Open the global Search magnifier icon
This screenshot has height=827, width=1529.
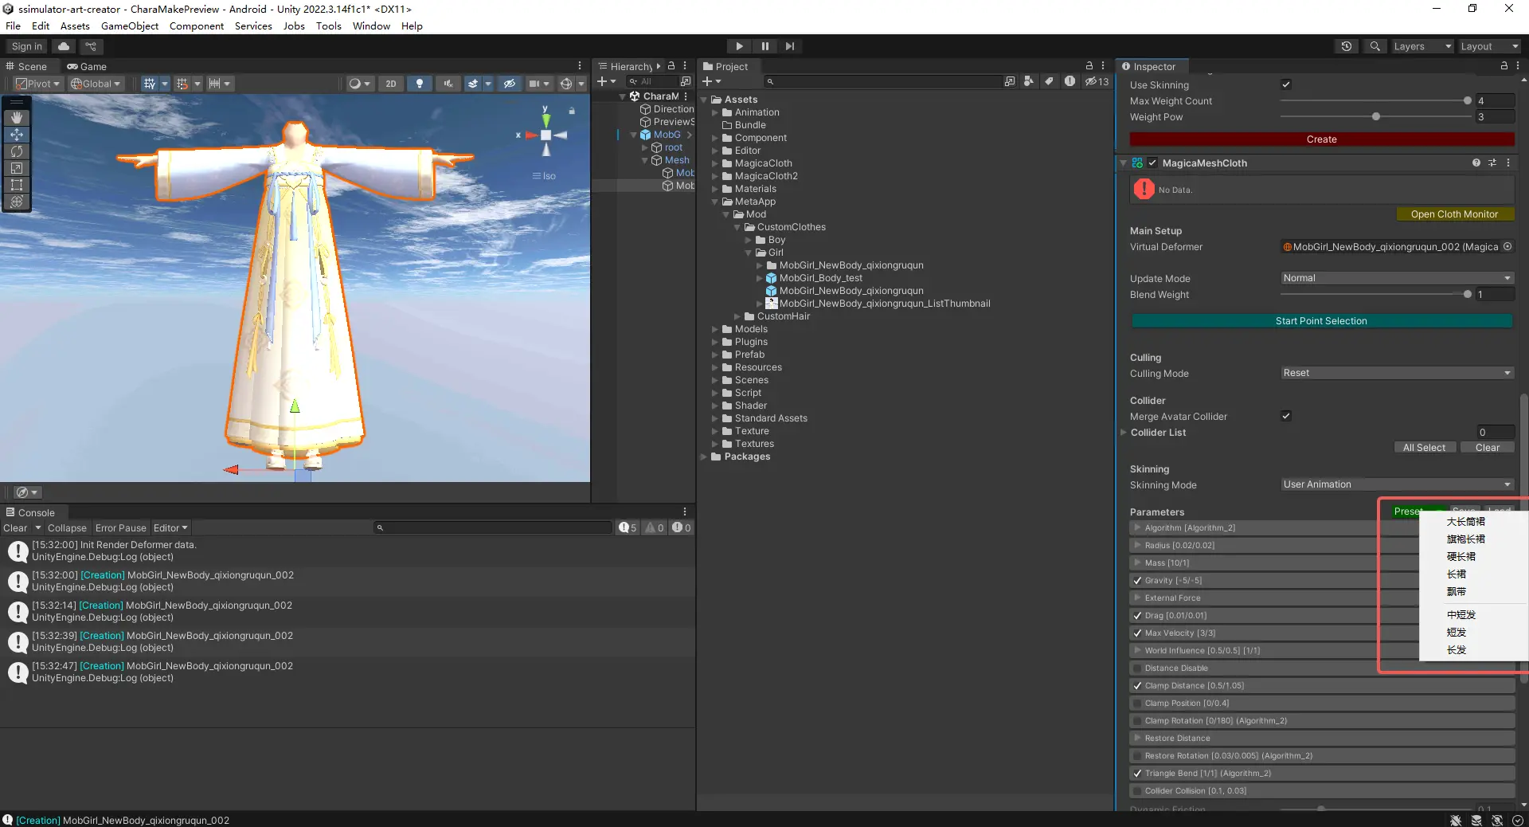[x=1375, y=46]
